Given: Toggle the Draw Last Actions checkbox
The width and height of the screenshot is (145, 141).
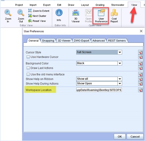Looking at the screenshot, I should coord(28,68).
